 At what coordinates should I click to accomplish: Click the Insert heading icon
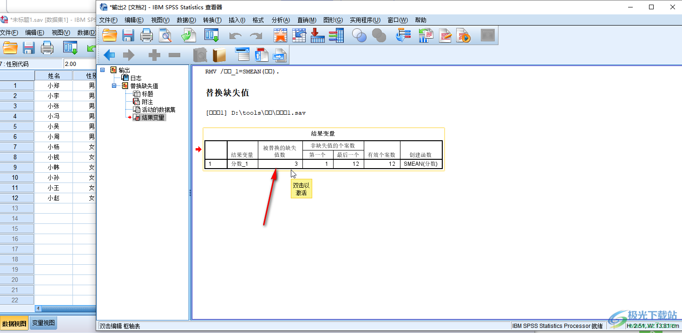[243, 55]
